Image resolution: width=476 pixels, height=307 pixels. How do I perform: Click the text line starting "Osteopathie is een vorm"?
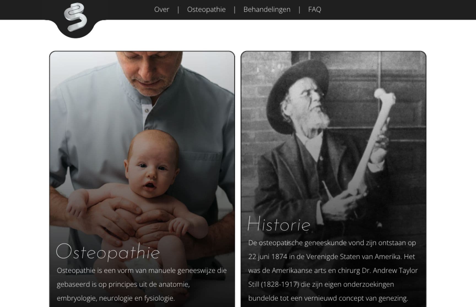[x=142, y=270]
